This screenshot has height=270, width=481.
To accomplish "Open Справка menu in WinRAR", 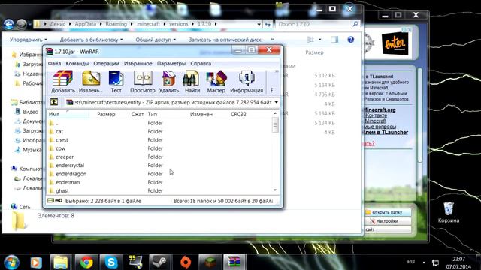I will 201,63.
